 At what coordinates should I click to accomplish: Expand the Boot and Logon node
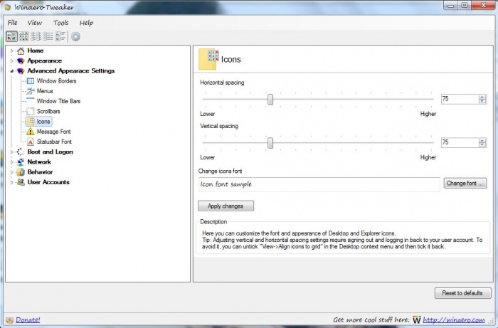pyautogui.click(x=12, y=152)
